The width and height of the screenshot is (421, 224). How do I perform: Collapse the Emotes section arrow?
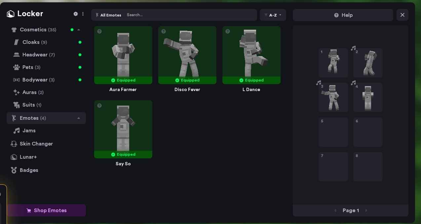(79, 118)
